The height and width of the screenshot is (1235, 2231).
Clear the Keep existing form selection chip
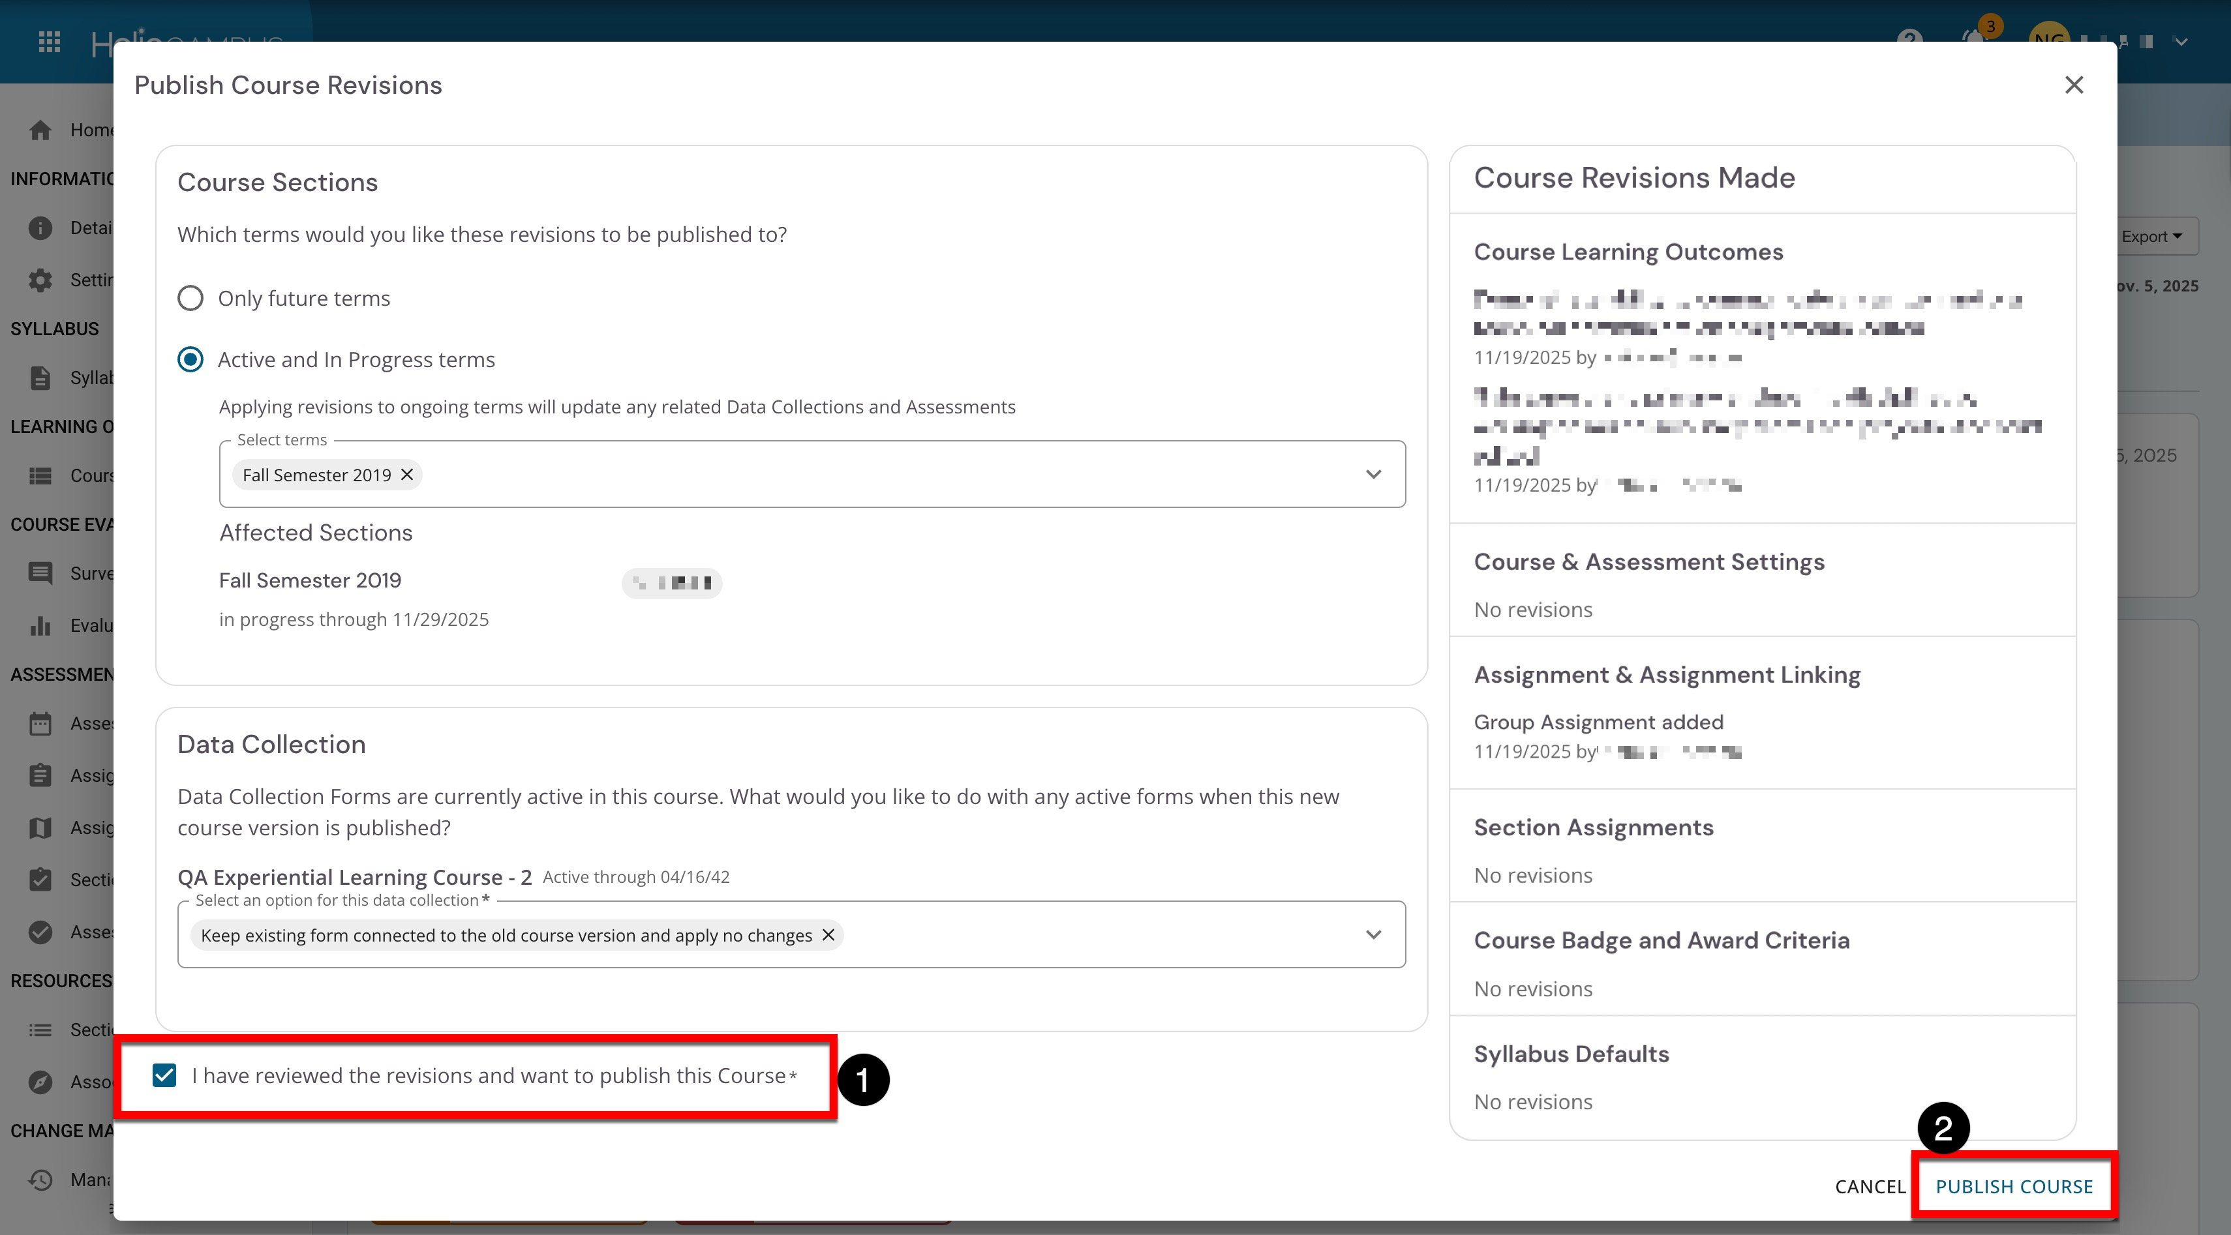[828, 934]
